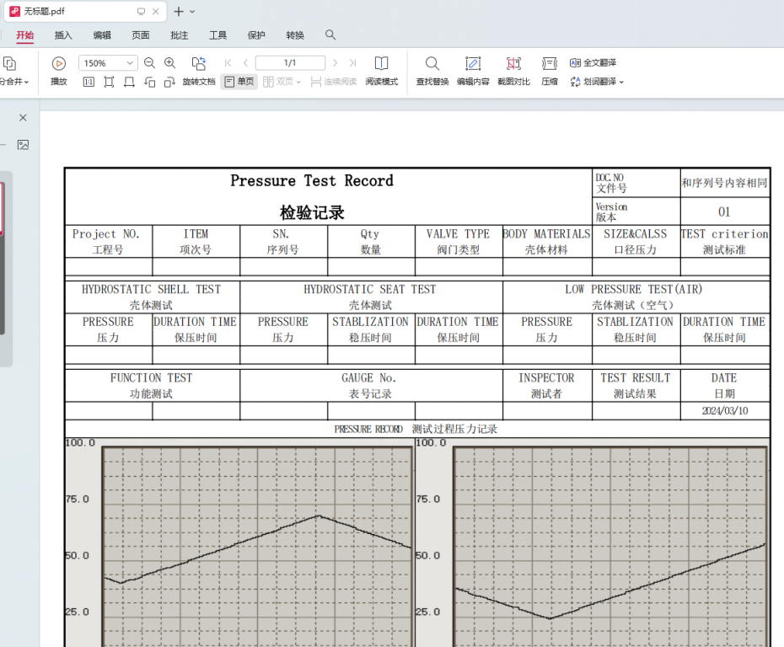The width and height of the screenshot is (784, 647).
Task: Expand the split/merge (合并) dropdown
Action: [x=26, y=82]
